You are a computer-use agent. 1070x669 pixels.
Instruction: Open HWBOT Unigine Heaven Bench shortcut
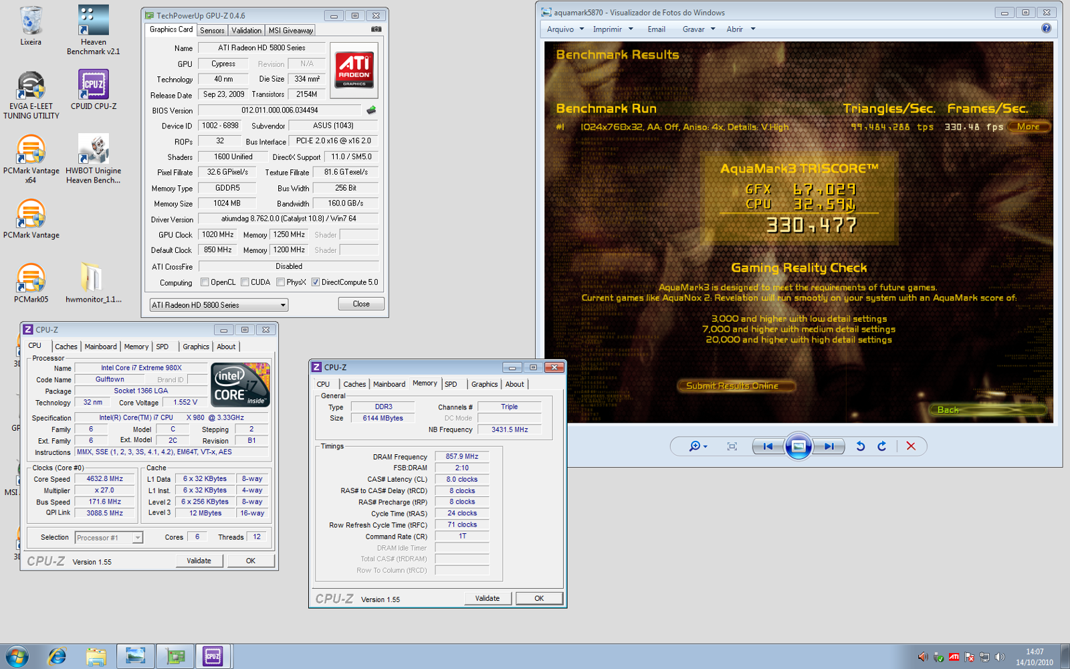click(x=94, y=159)
